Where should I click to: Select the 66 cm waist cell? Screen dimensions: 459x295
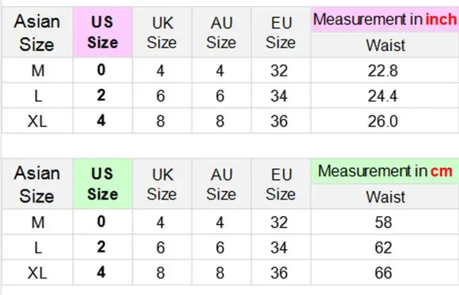pos(383,273)
